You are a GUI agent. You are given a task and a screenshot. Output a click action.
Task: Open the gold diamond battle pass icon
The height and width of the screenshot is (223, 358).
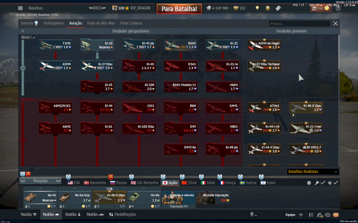(268, 8)
